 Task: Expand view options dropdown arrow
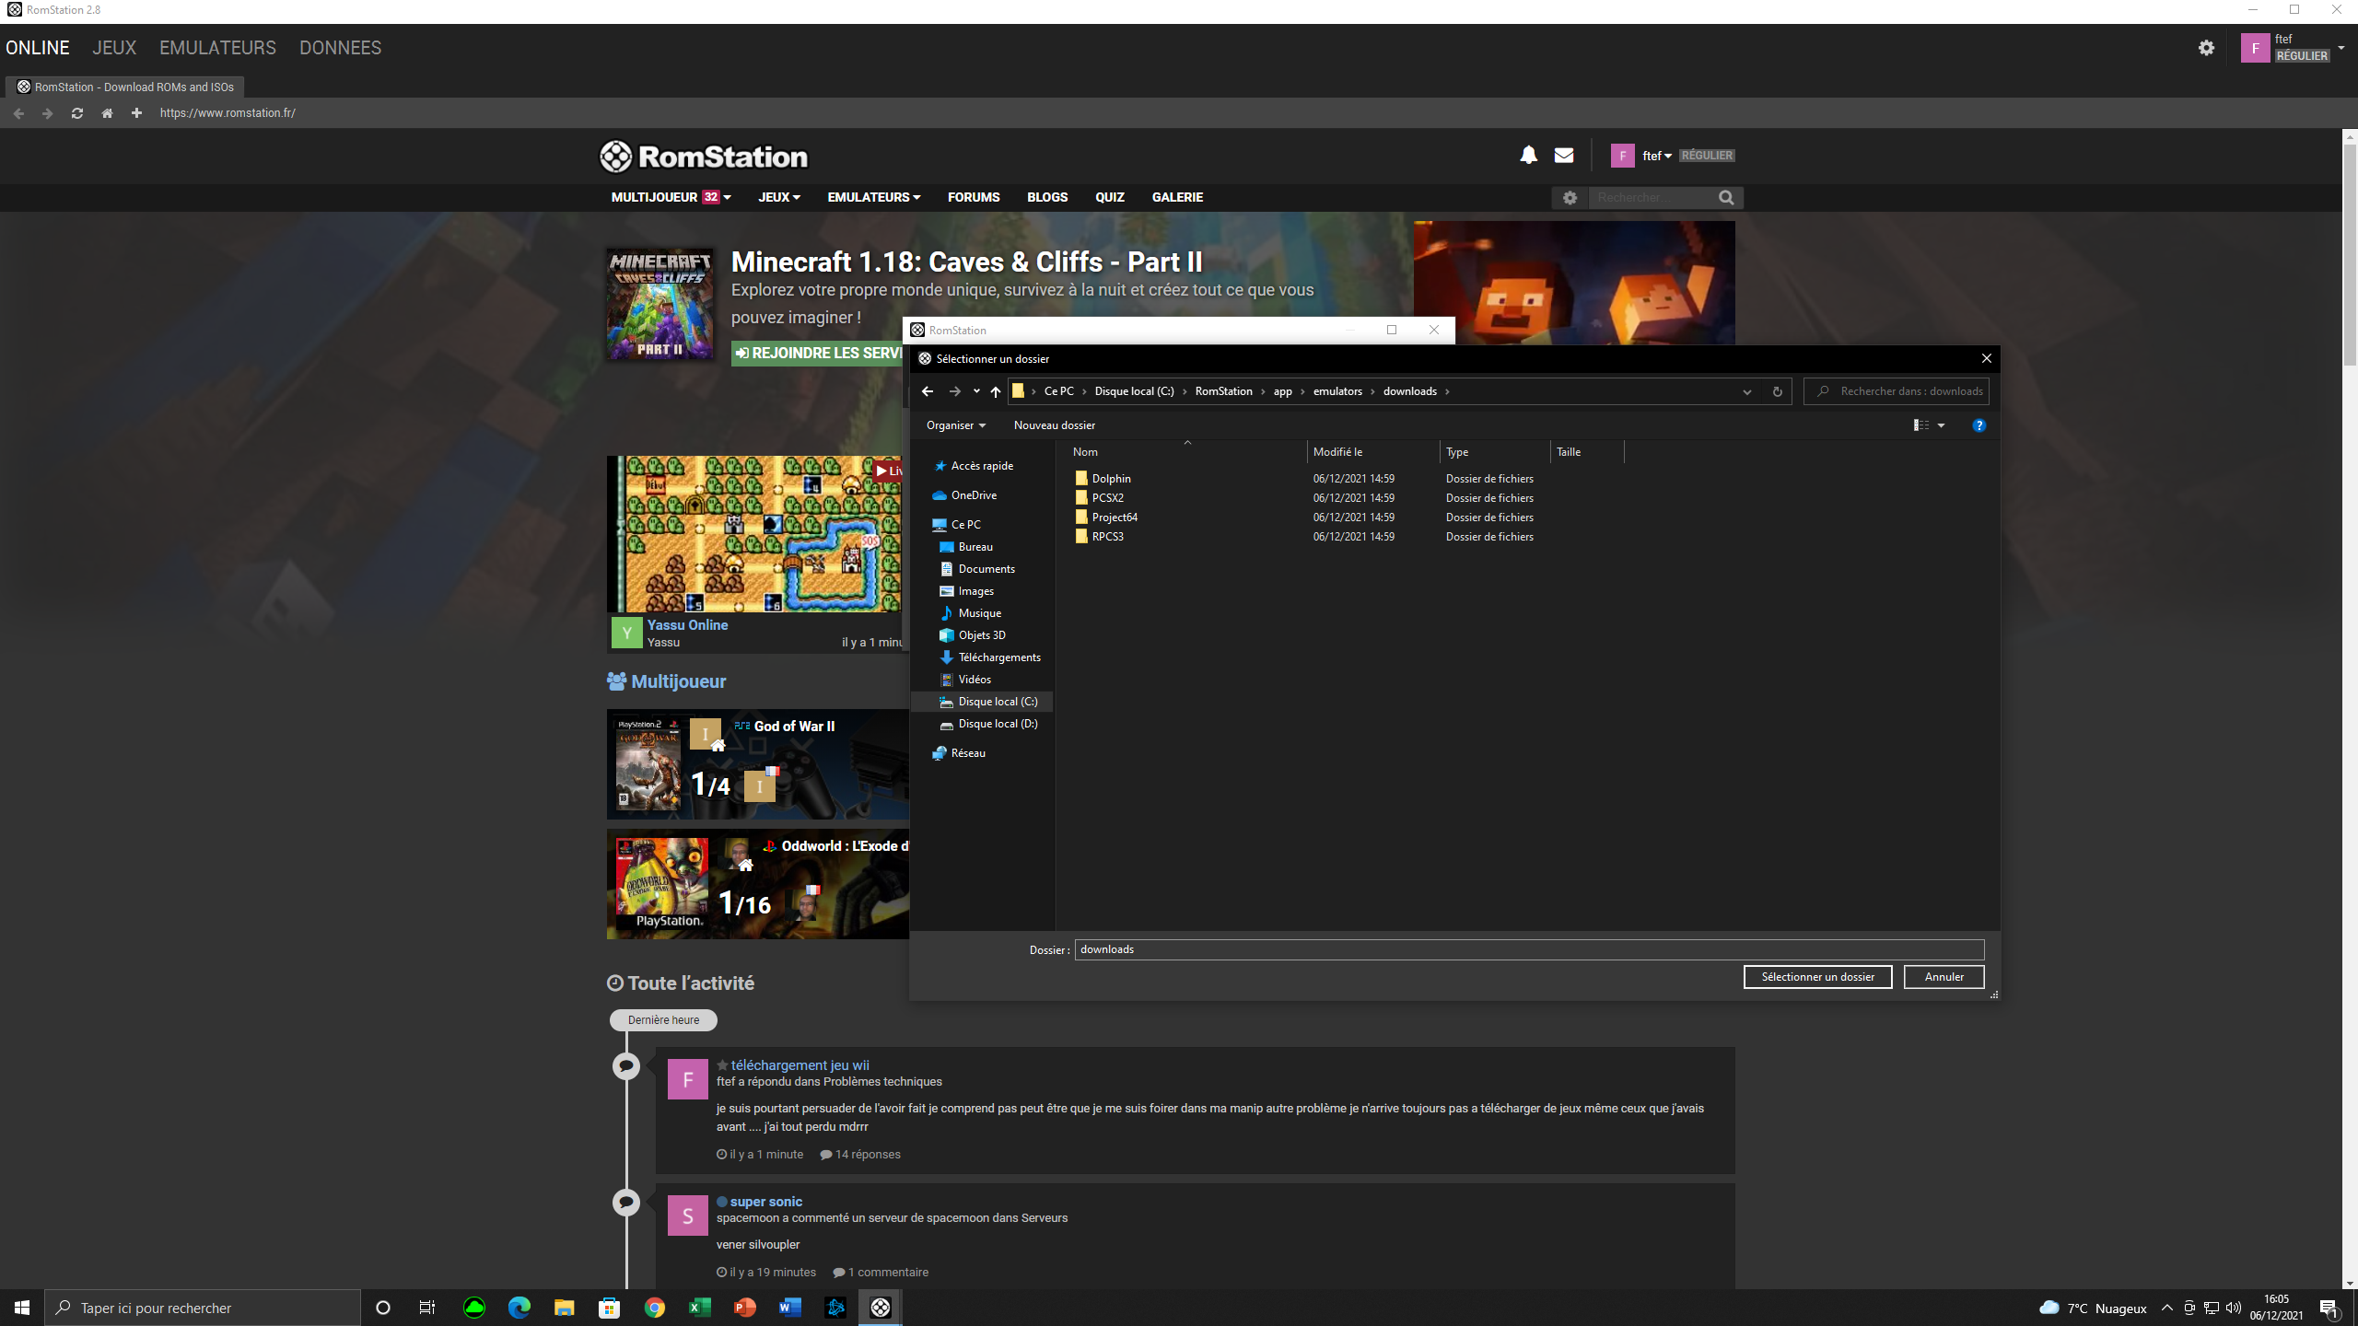1941,425
